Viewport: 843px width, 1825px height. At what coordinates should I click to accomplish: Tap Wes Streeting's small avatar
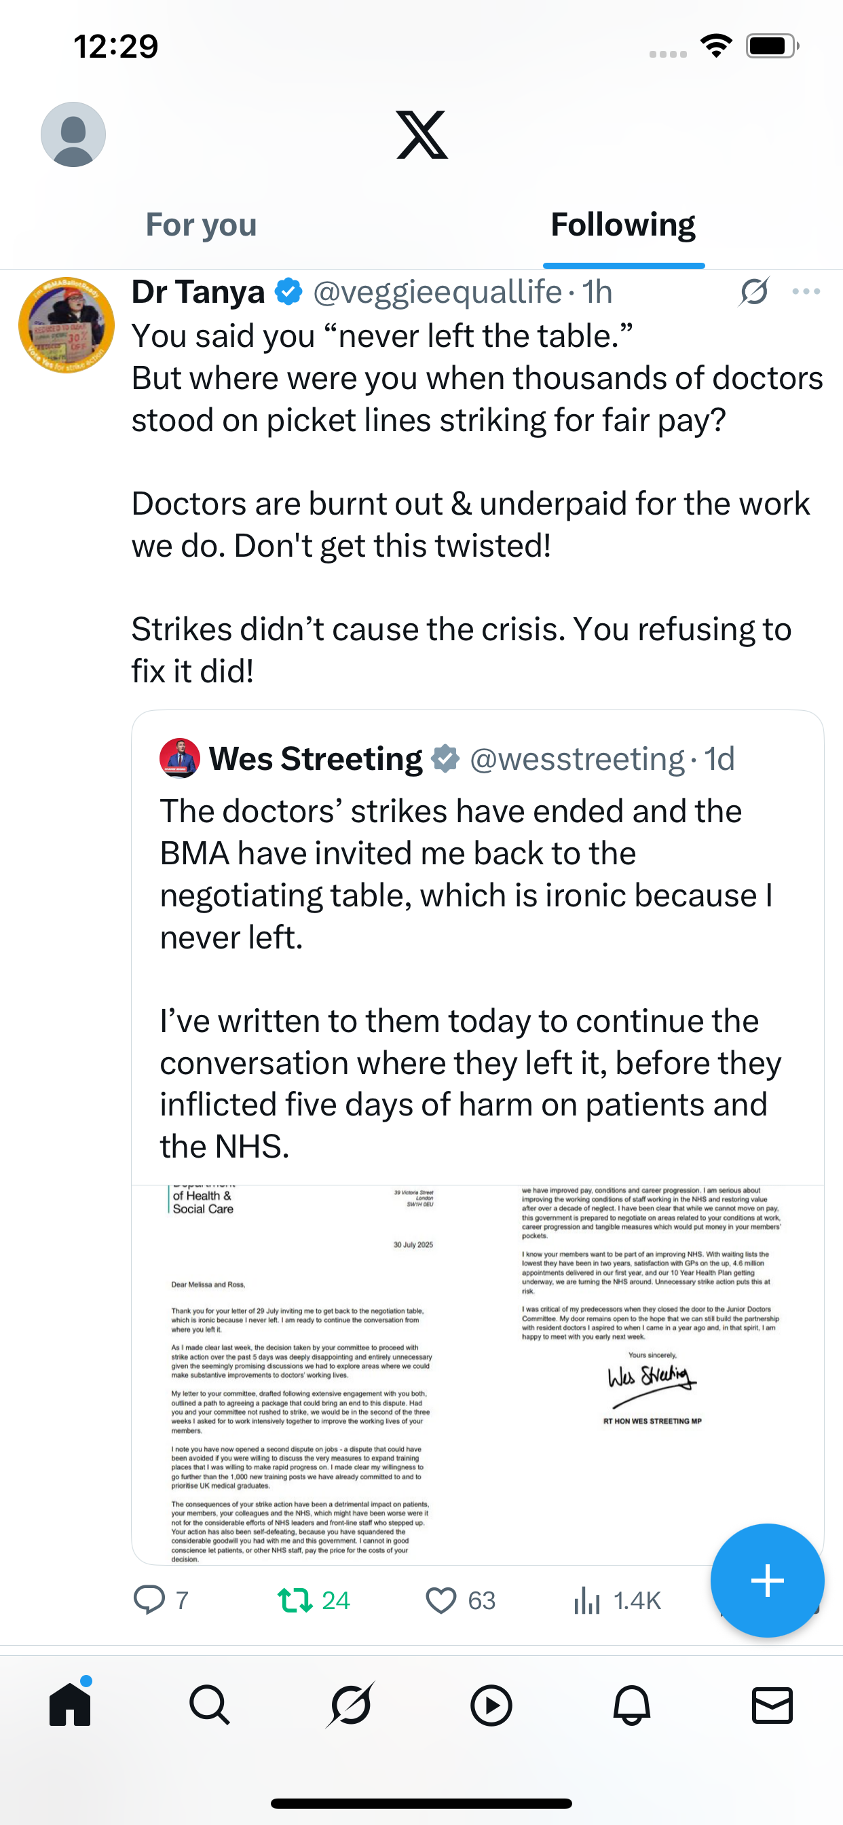[x=180, y=758]
